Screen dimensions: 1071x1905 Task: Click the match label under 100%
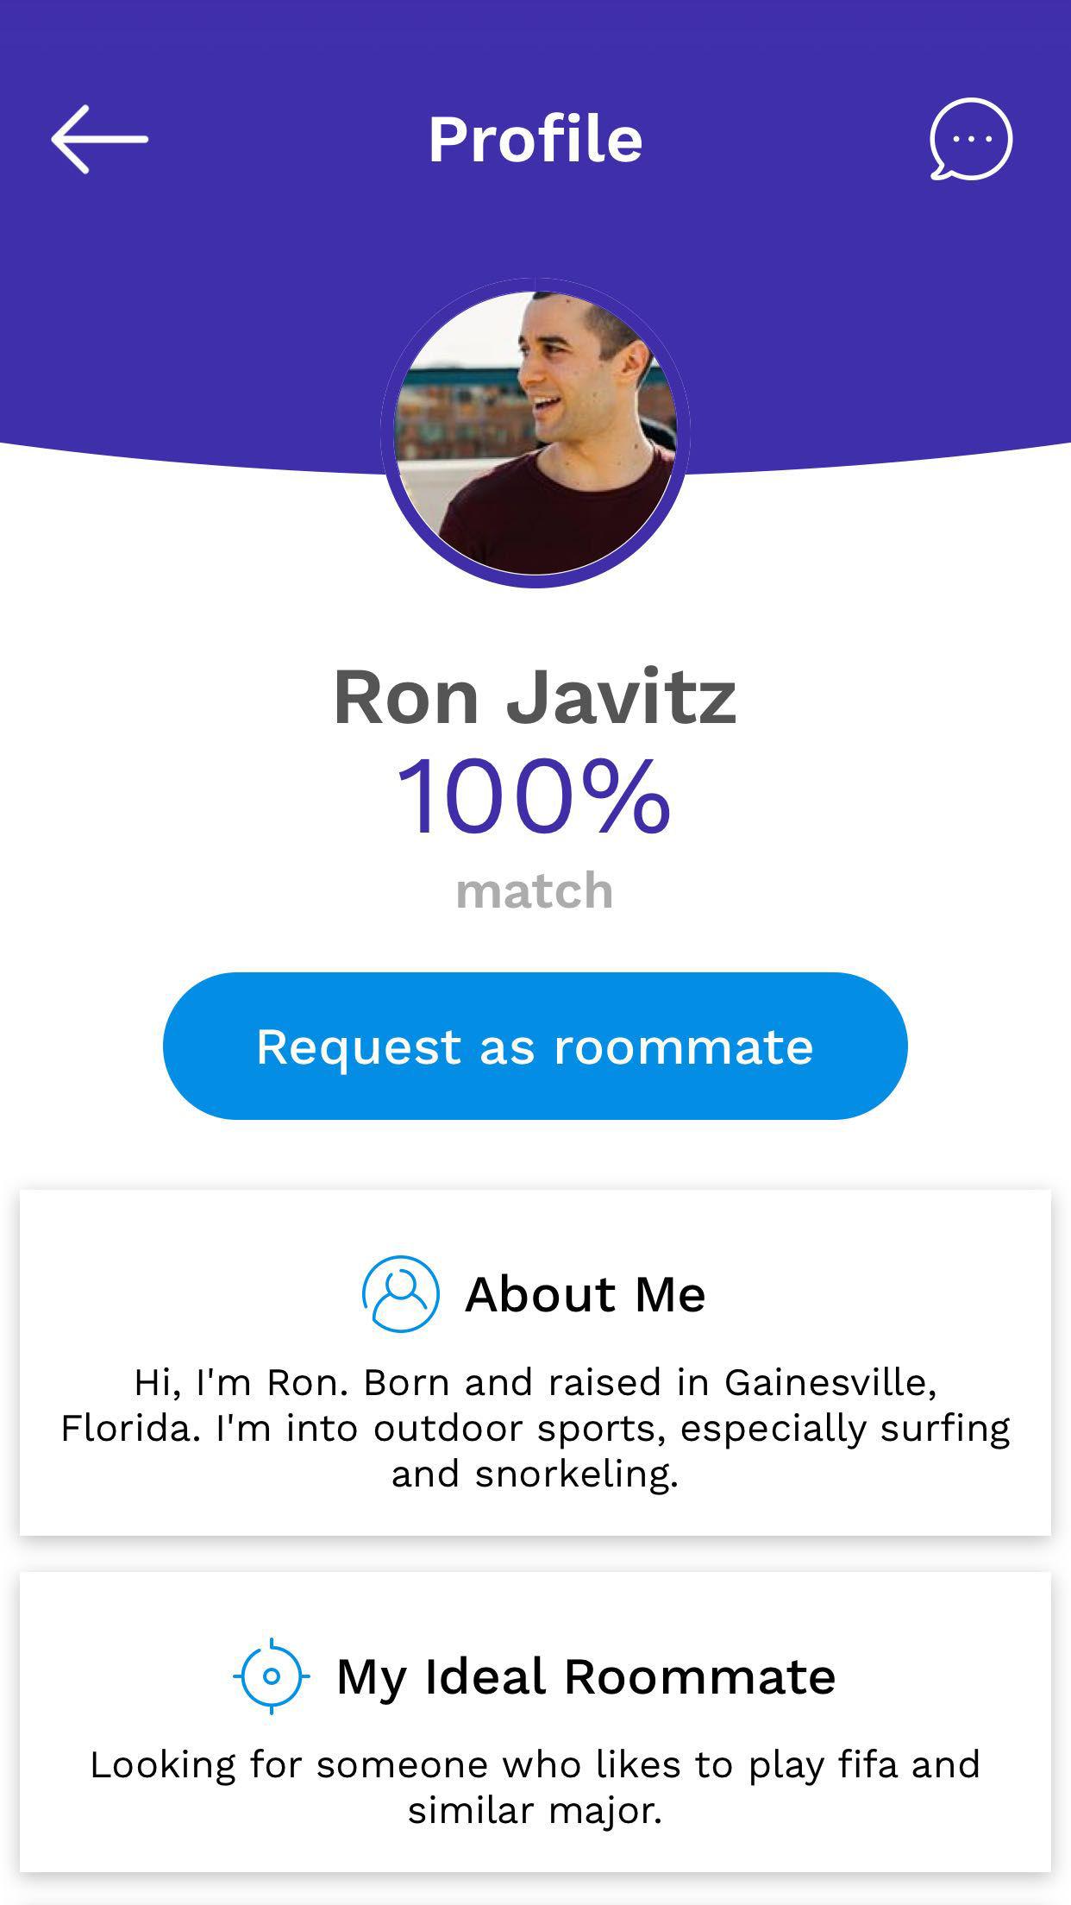pos(535,890)
